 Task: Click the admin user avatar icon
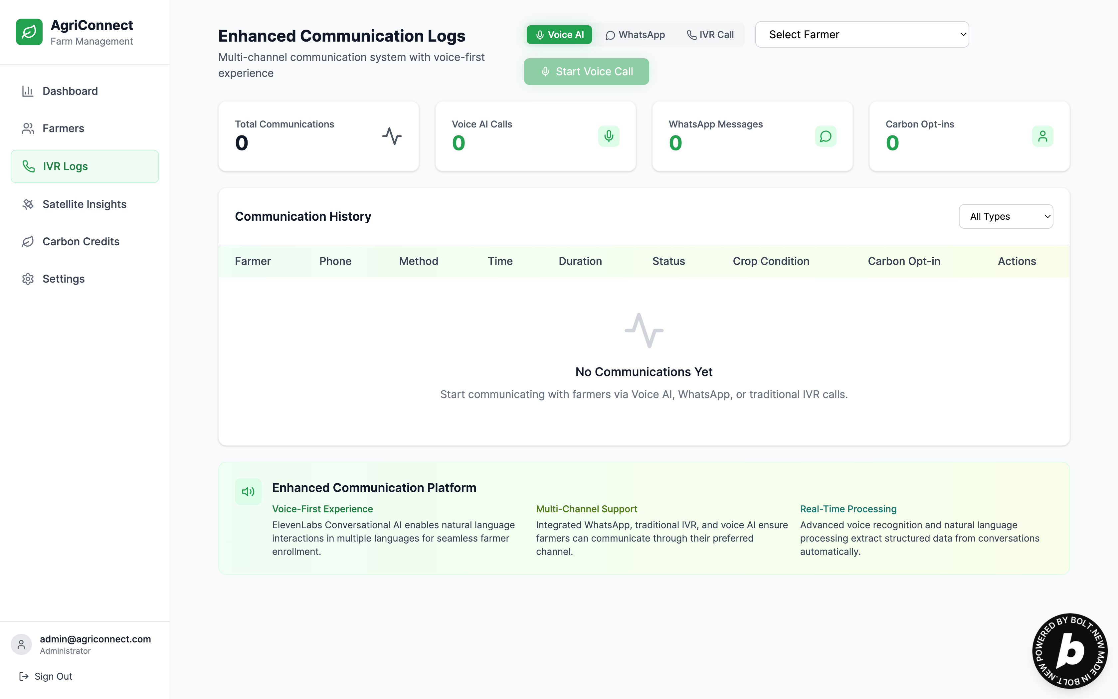[x=21, y=644]
